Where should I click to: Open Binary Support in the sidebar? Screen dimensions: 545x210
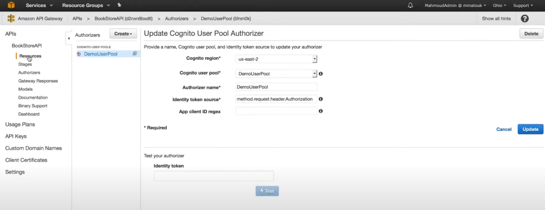point(33,106)
